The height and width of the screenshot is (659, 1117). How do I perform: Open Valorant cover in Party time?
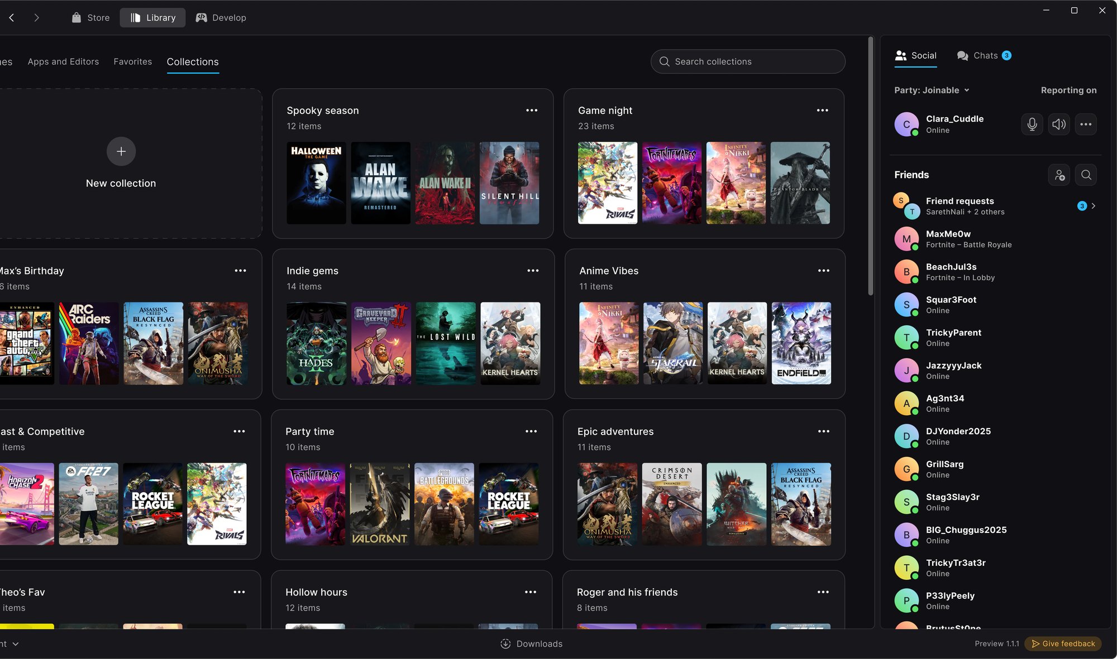click(x=379, y=504)
